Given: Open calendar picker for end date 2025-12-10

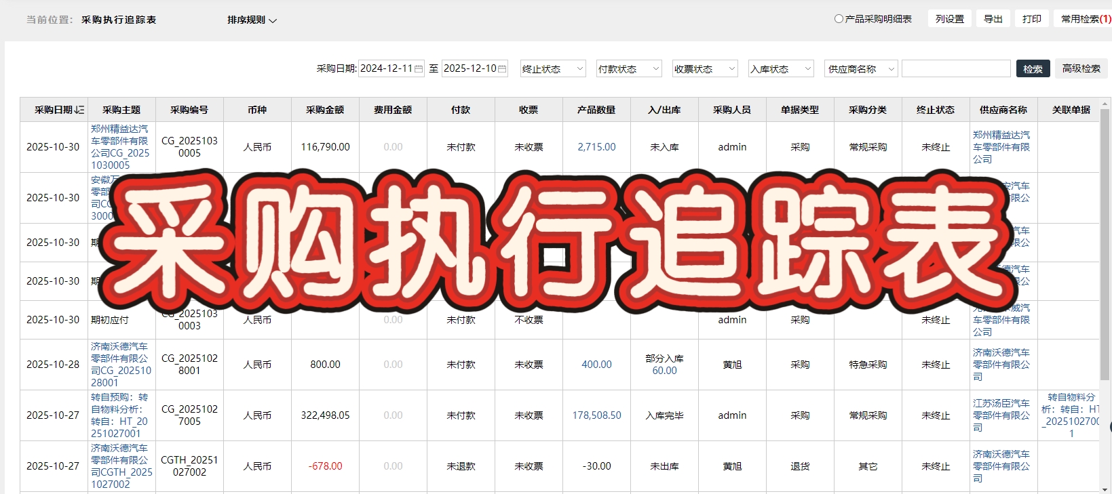Looking at the screenshot, I should click(502, 68).
